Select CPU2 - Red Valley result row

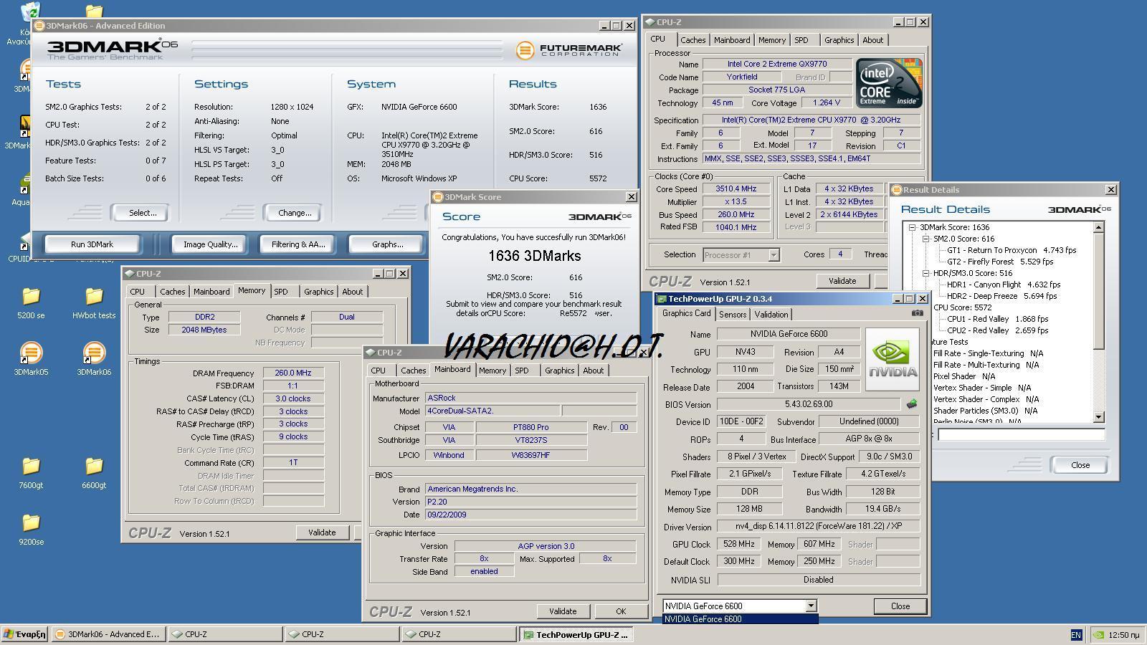coord(997,330)
